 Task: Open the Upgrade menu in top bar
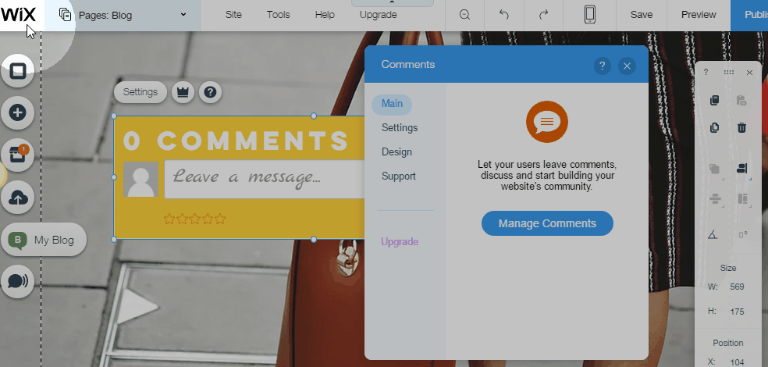[378, 15]
